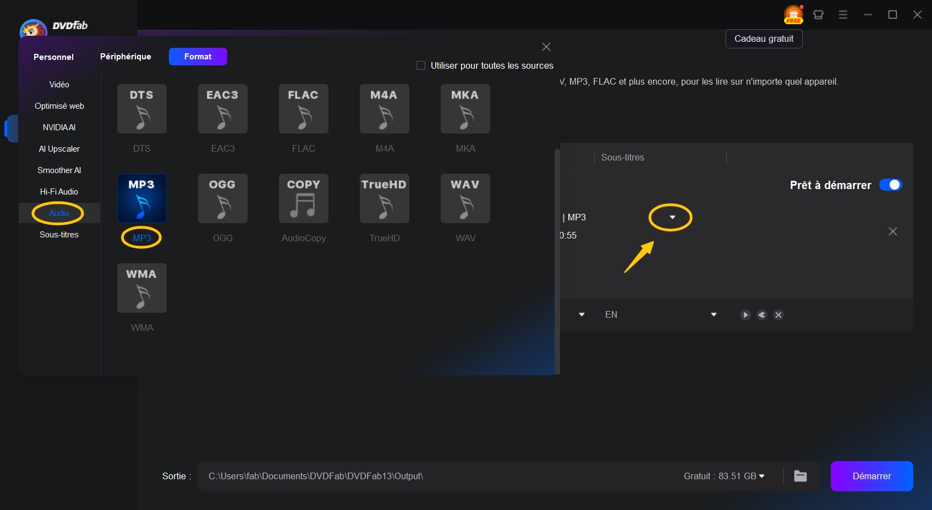Click the Cadeau gratuit button
This screenshot has width=932, height=510.
click(764, 38)
